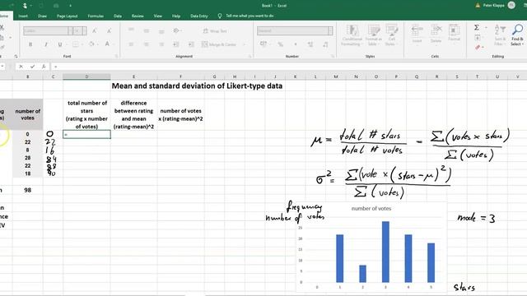Confirm the formula entry with the checkmark icon
Screen dimensions: 527x296
tap(32, 67)
